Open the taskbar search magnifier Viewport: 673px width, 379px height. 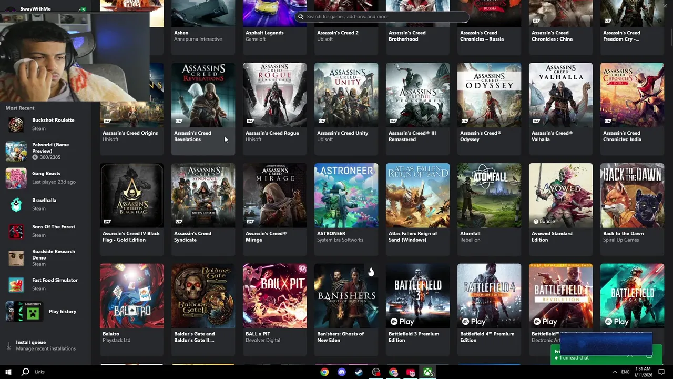click(x=25, y=372)
